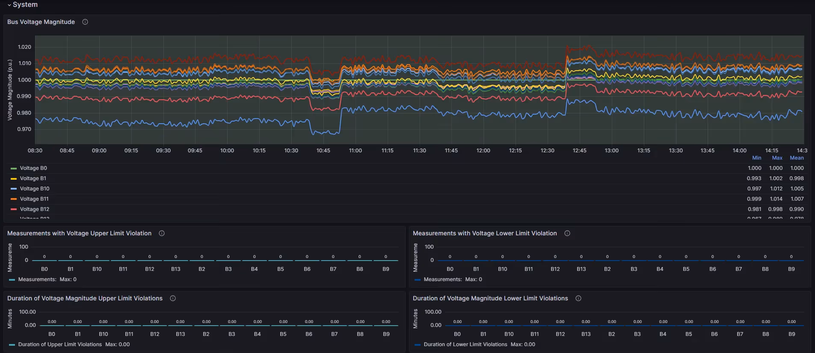Click B11 label in Duration of Lower Limit Violations
Viewport: 815px width, 353px height.
coord(535,334)
